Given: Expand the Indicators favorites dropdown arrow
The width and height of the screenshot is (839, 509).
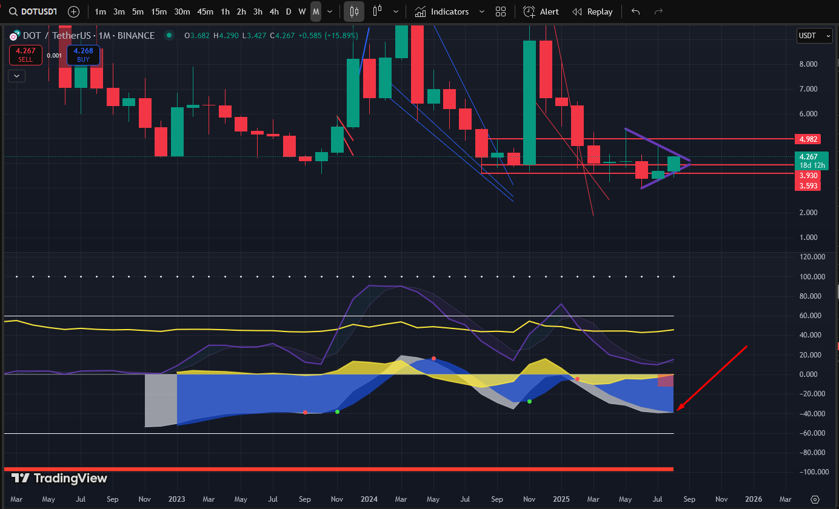Looking at the screenshot, I should (x=481, y=12).
